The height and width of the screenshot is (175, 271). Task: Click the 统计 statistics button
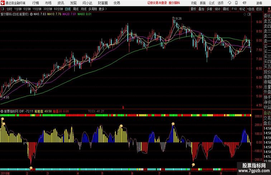[218, 9]
